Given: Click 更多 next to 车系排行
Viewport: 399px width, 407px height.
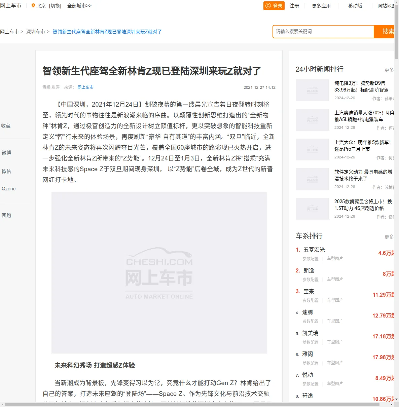Looking at the screenshot, I should [389, 237].
